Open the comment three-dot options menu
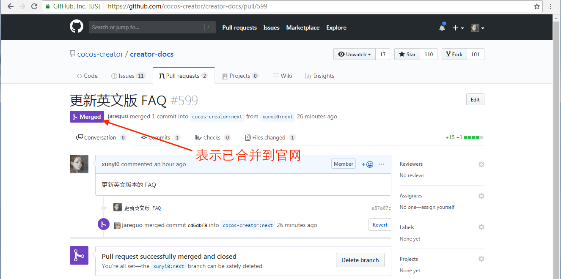Image resolution: width=561 pixels, height=279 pixels. point(382,164)
